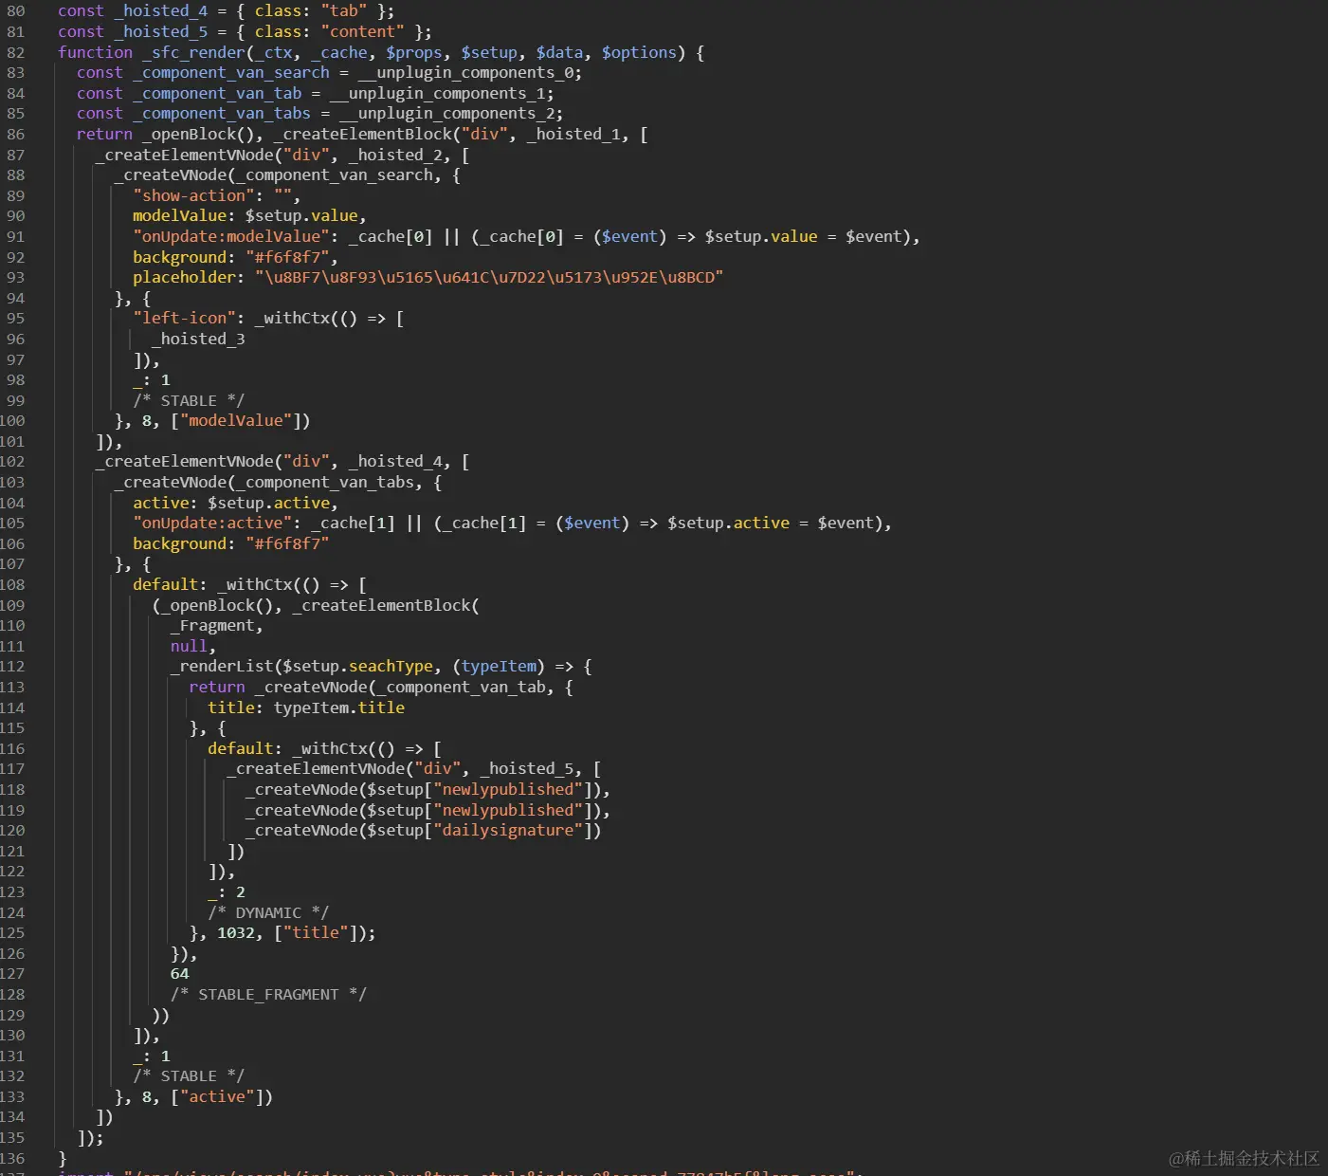Click the DYNAMIC comment
This screenshot has width=1328, height=1176.
[268, 913]
